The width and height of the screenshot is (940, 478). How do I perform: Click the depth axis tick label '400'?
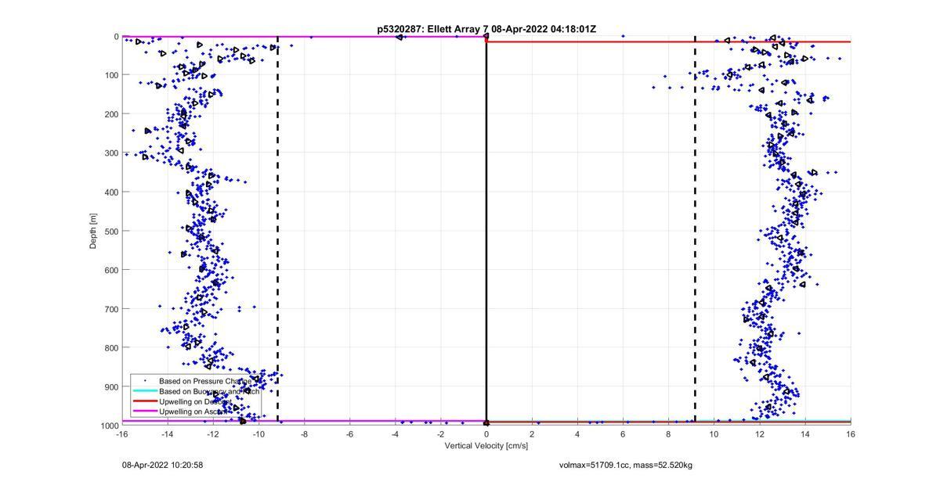[111, 192]
